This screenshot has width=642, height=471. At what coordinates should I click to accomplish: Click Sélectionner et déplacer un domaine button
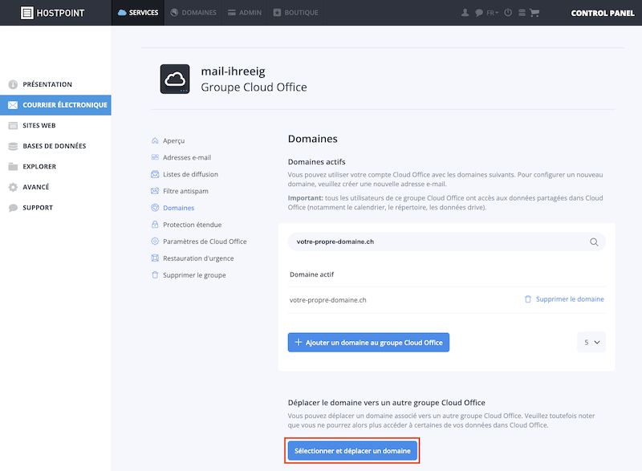(352, 451)
